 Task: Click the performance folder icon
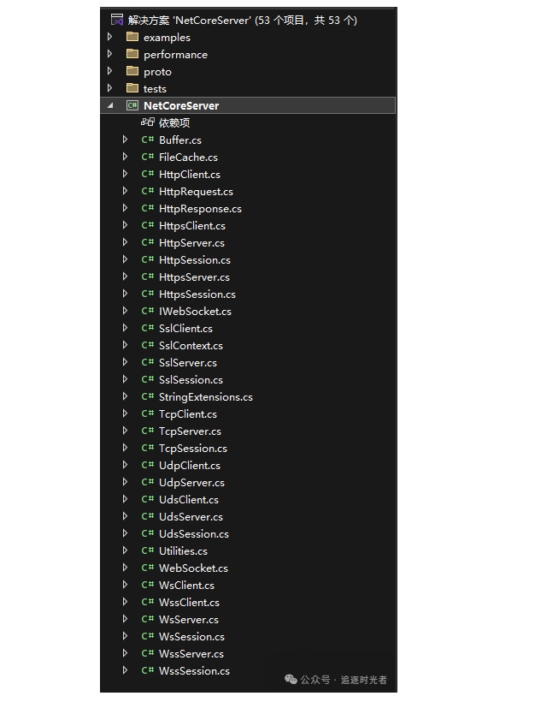click(132, 54)
